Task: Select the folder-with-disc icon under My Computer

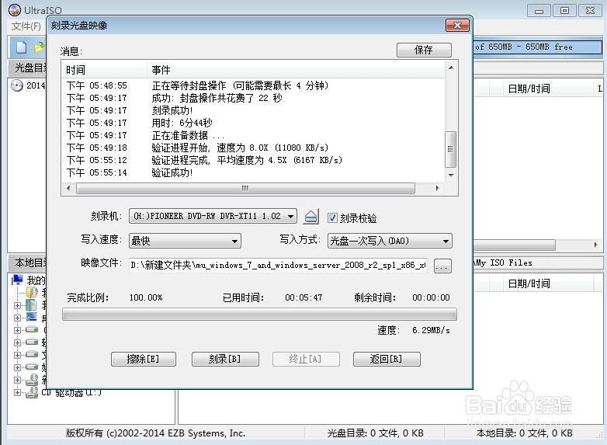Action: [x=32, y=293]
